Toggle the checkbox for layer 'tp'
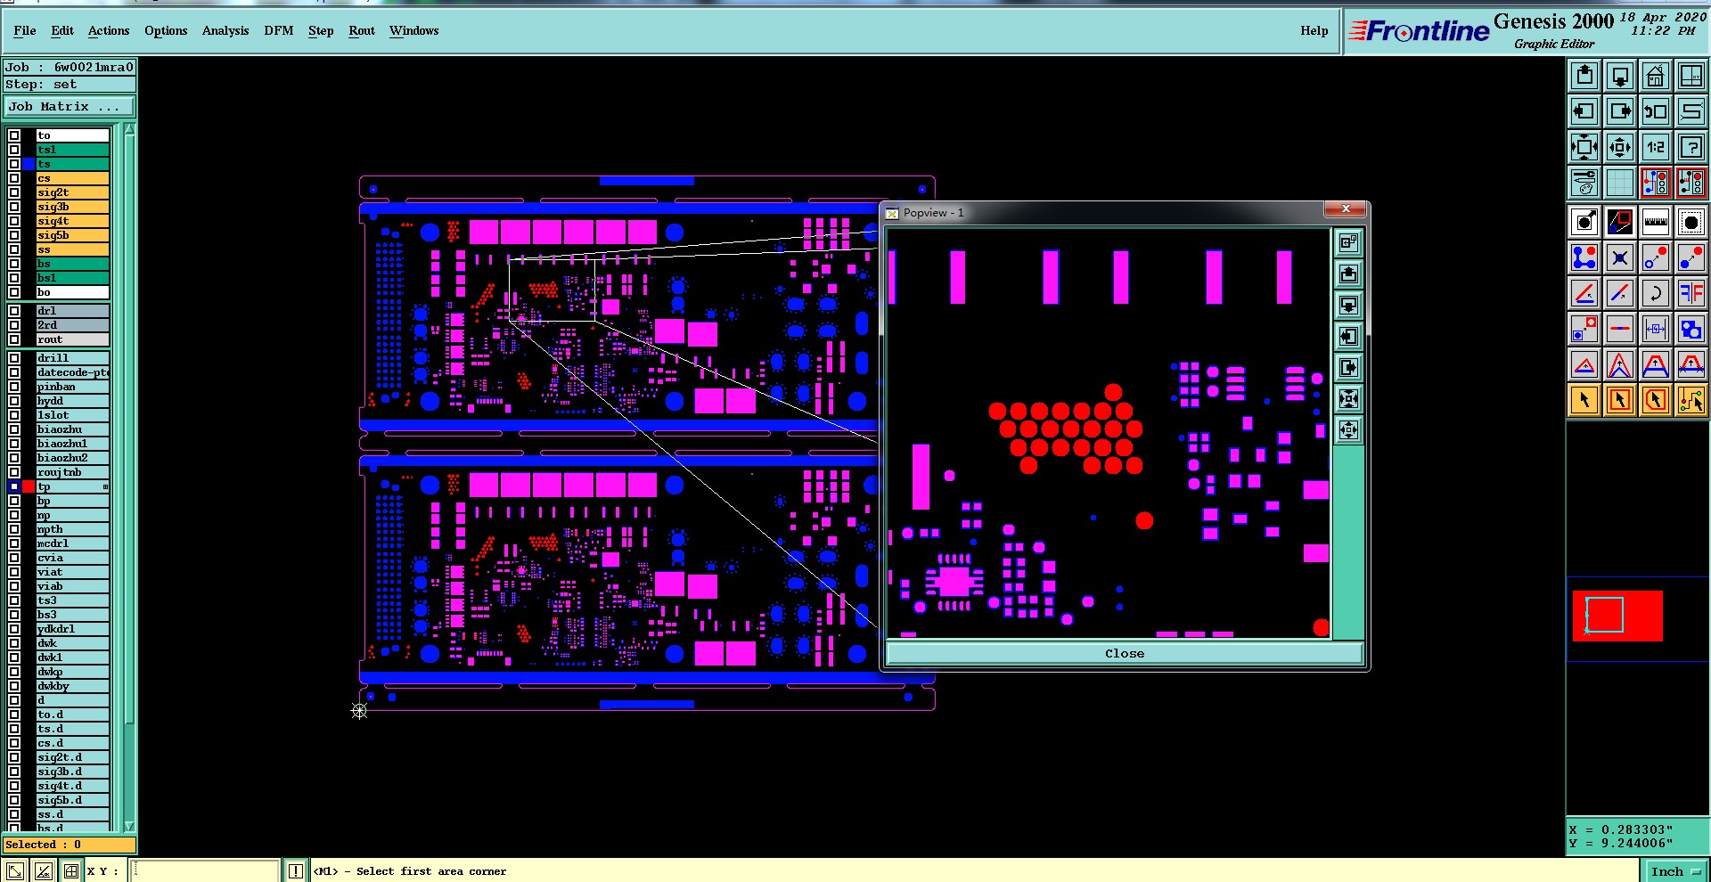1711x882 pixels. (14, 486)
